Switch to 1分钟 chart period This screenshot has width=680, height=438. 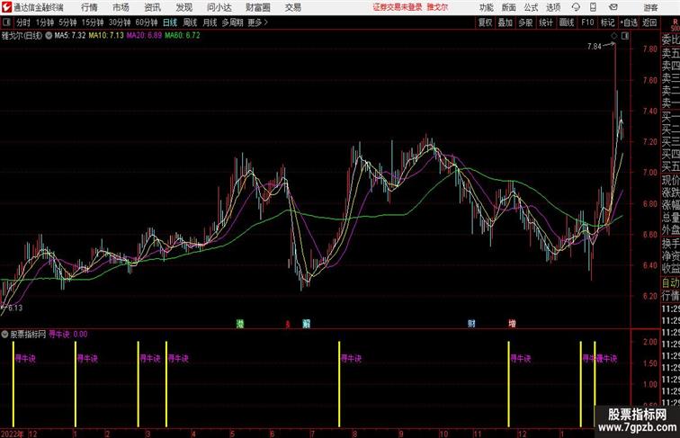(x=45, y=22)
